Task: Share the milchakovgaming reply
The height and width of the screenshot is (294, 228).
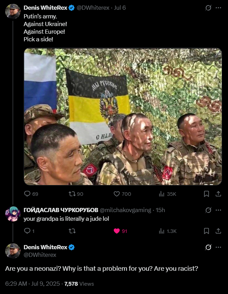Action: pyautogui.click(x=218, y=231)
